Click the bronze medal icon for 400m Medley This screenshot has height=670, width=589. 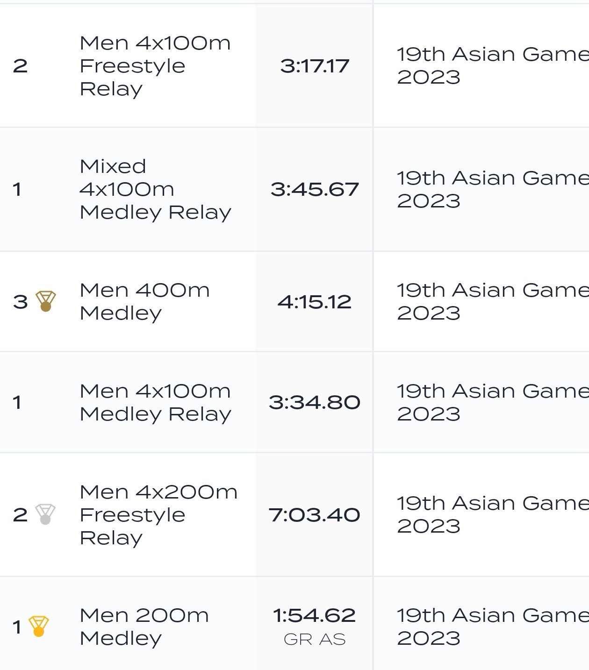[46, 301]
